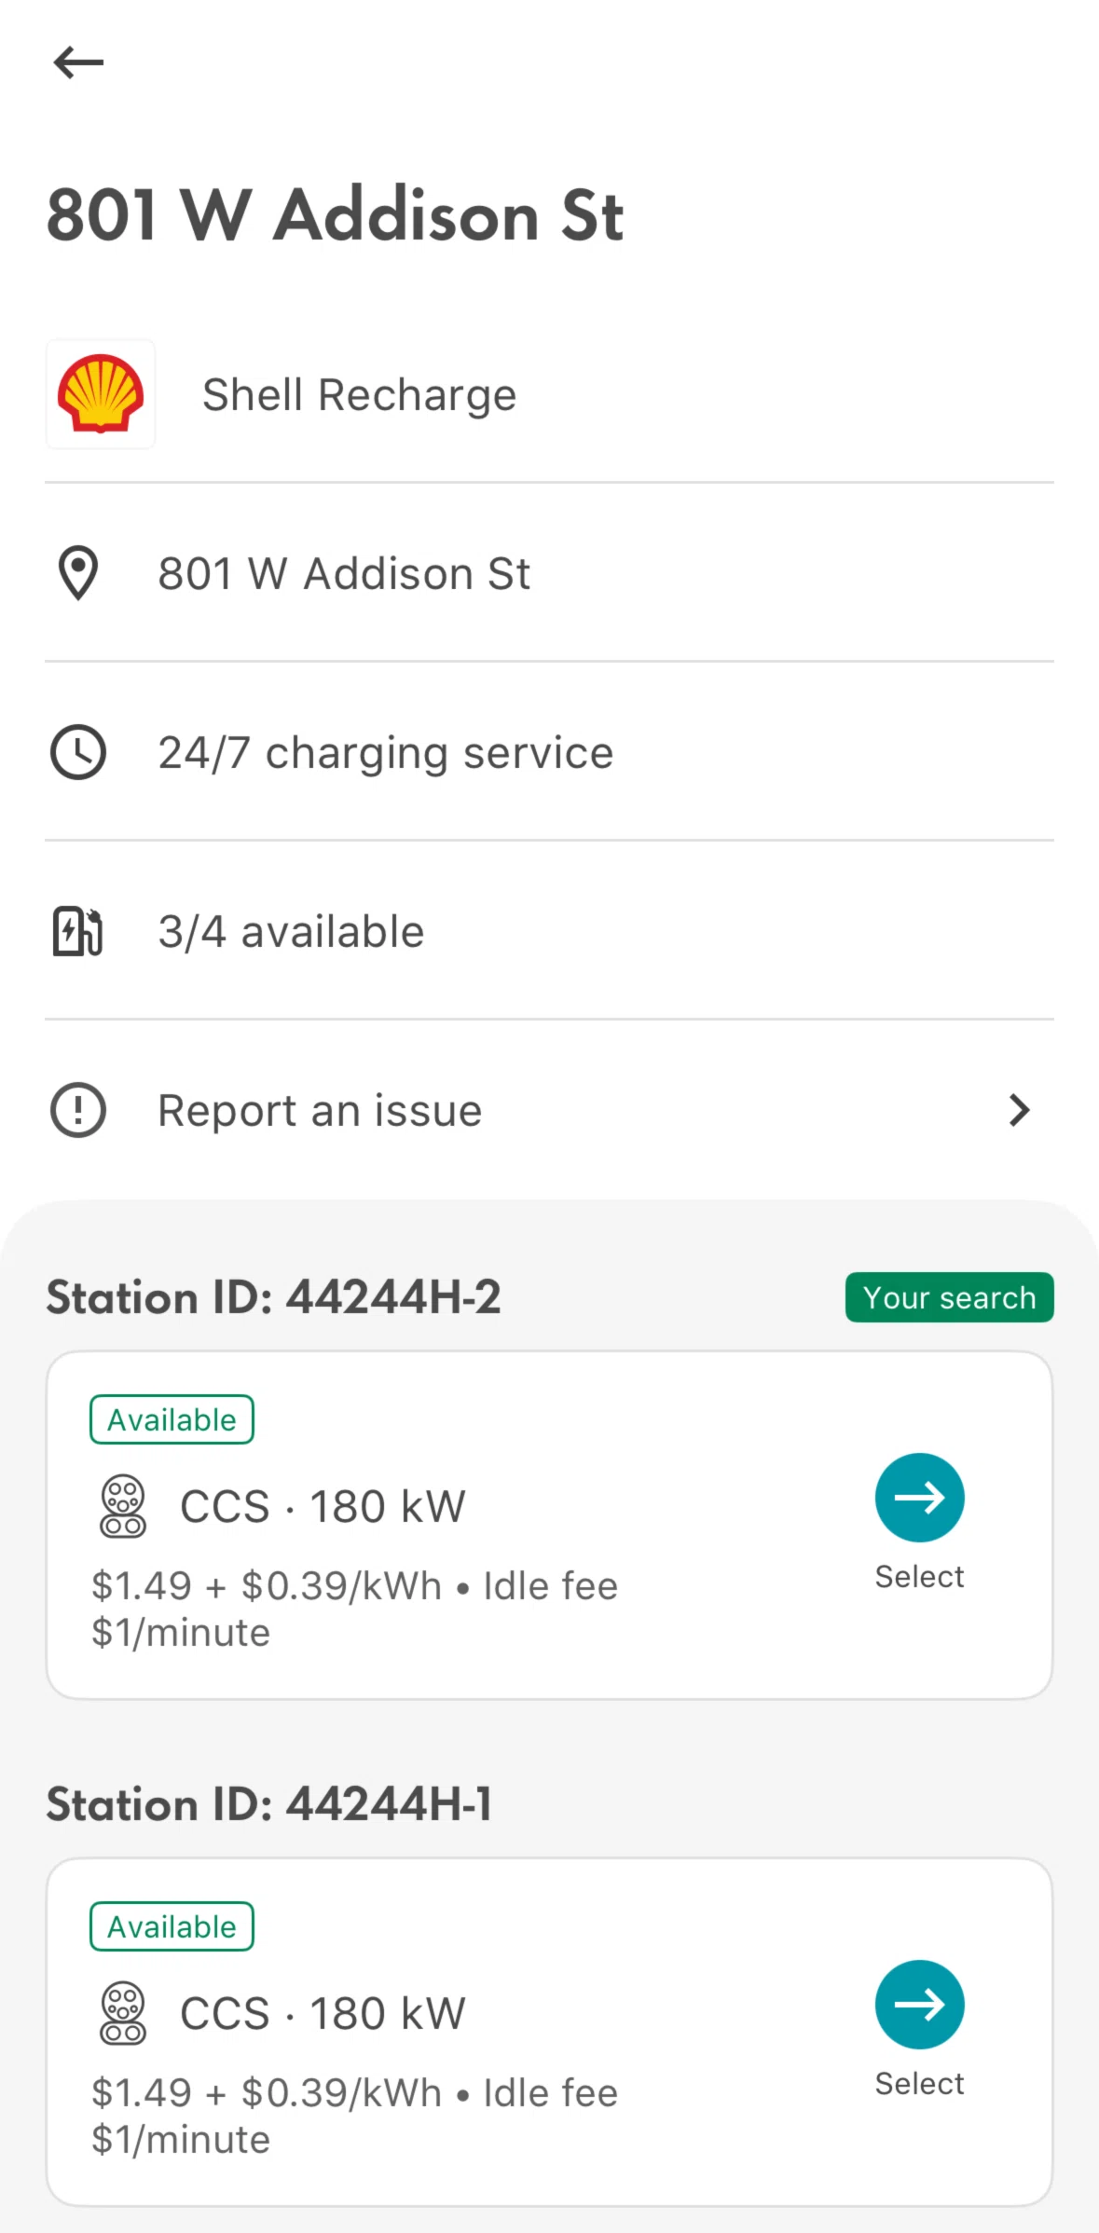Tap the Shell logo icon
Screen dimensions: 1099x2233
click(101, 393)
